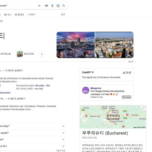Clear the search box with the X icon
The image size is (152, 152).
(39, 6)
